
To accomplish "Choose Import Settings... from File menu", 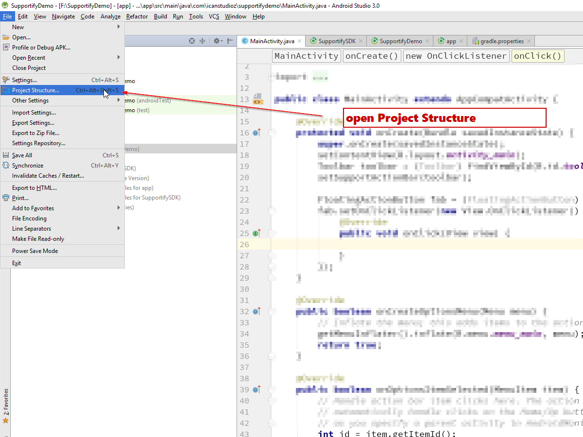I will tap(62, 113).
